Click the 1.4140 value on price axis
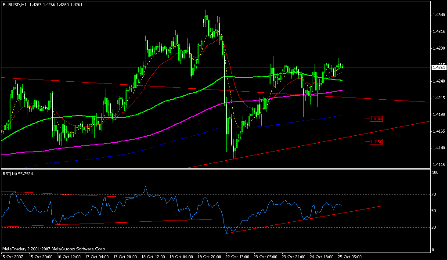Viewport: 447px width, 260px height. pos(438,148)
